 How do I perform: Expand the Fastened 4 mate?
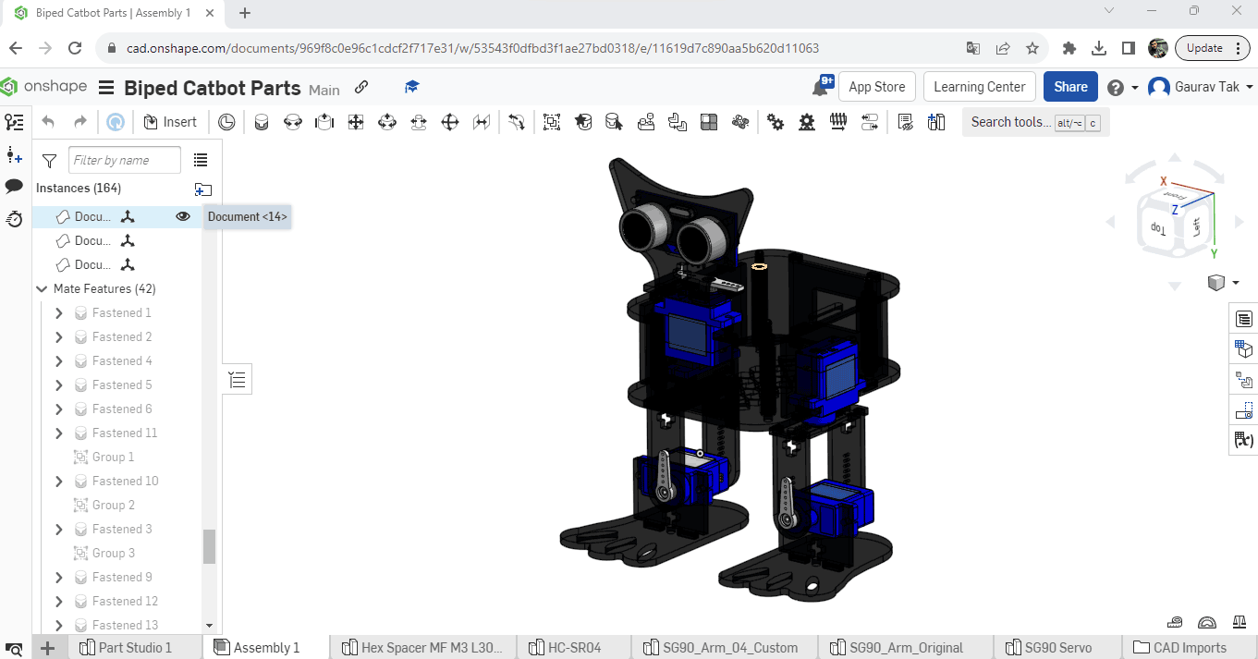59,361
